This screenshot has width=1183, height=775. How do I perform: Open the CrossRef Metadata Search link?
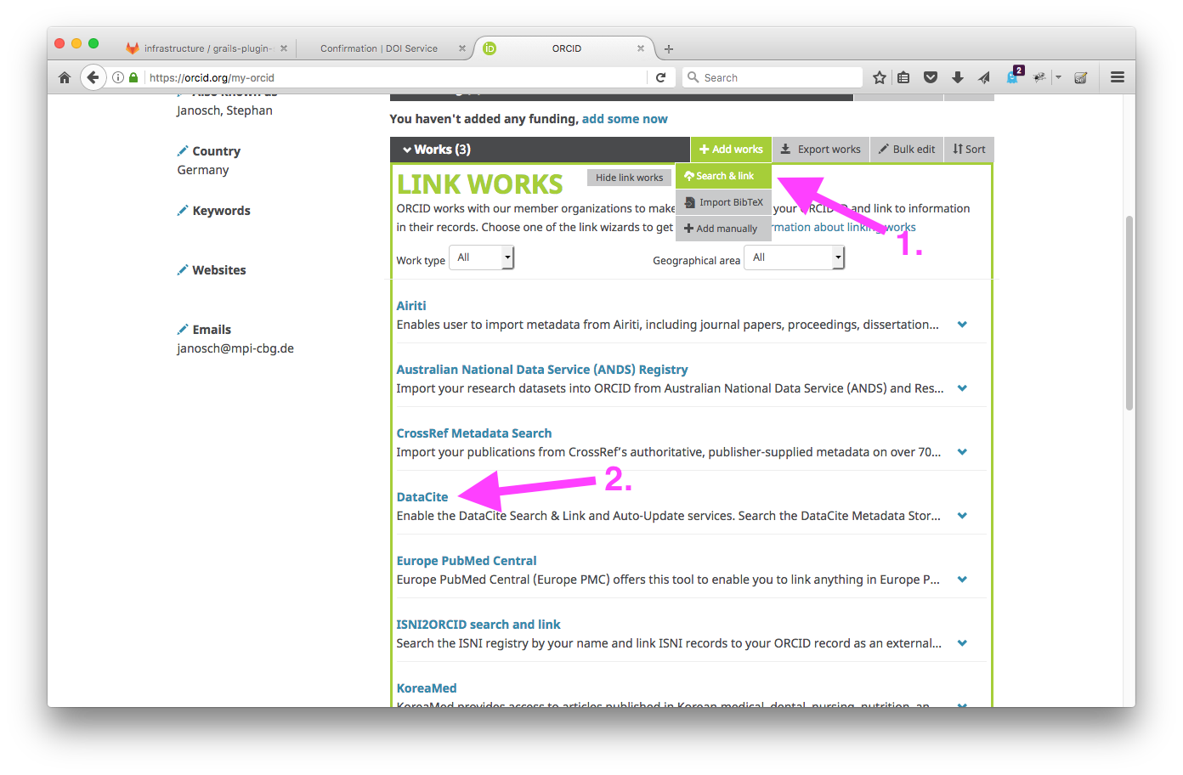[x=474, y=433]
